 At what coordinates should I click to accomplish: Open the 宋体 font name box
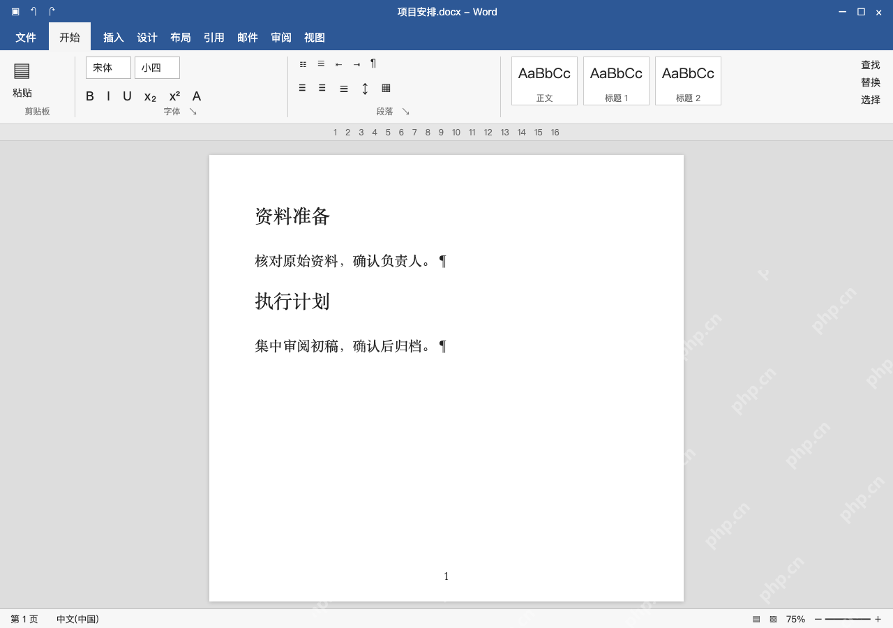pyautogui.click(x=108, y=68)
